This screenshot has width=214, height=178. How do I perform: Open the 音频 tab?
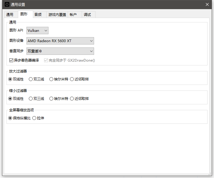pos(38,14)
